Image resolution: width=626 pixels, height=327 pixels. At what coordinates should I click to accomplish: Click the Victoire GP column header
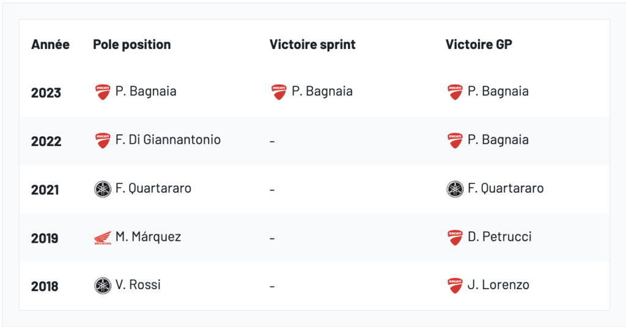pos(479,45)
